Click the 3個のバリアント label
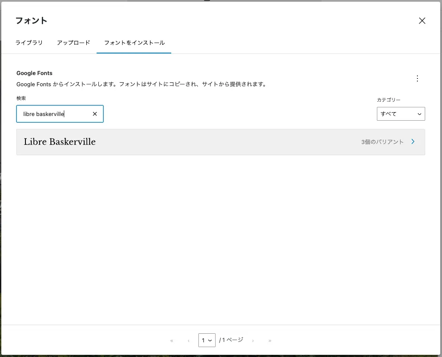 [x=382, y=142]
